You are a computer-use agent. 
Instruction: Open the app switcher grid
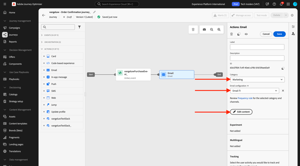(x=288, y=4)
